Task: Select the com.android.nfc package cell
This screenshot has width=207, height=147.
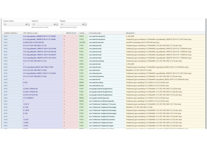Action: (107, 70)
